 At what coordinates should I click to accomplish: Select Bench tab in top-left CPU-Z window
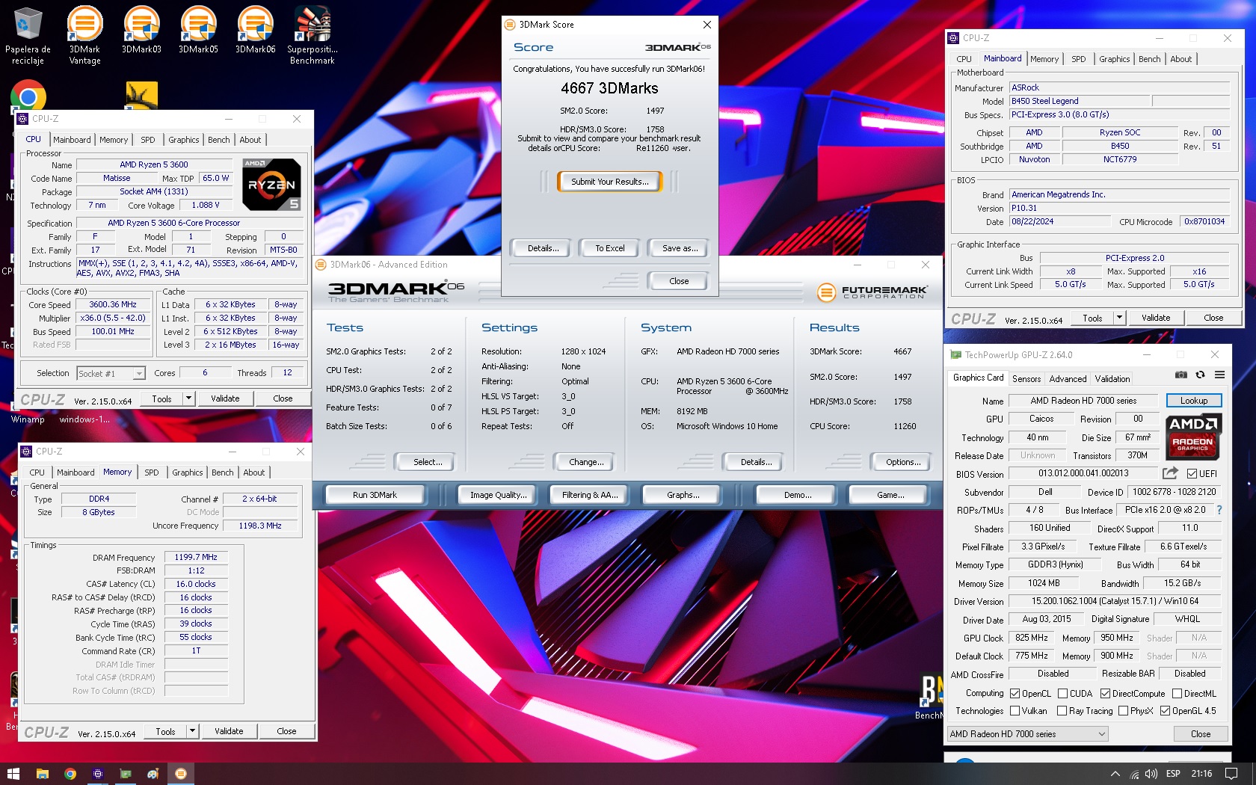[x=219, y=140]
